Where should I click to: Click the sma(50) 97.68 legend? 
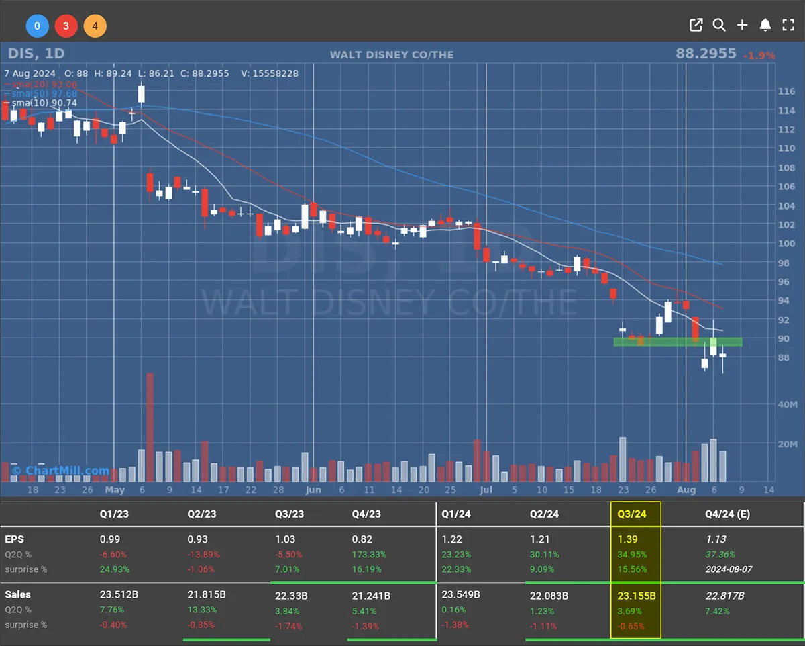point(41,93)
